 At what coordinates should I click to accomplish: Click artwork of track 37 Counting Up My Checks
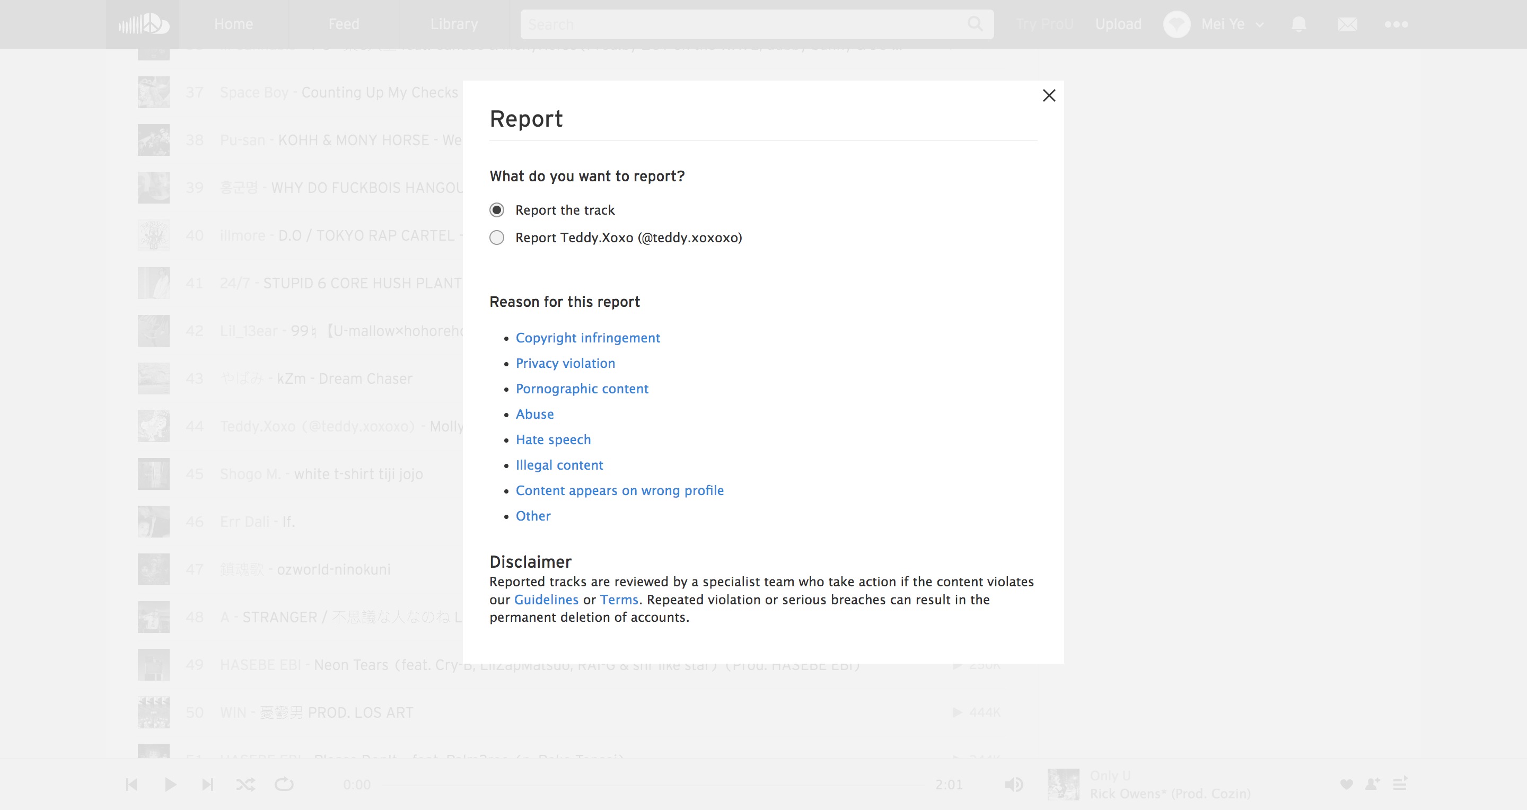154,92
